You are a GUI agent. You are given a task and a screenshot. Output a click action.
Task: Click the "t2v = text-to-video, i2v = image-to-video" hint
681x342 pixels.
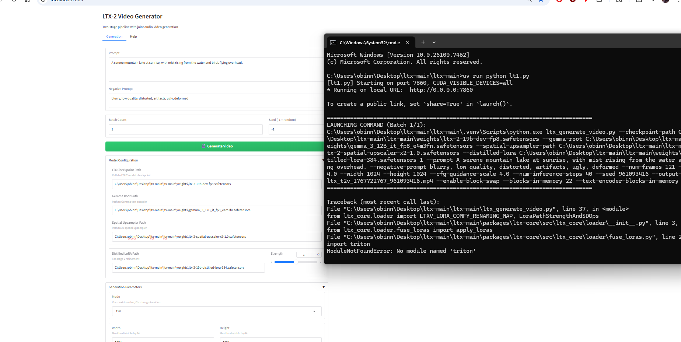[x=136, y=303]
